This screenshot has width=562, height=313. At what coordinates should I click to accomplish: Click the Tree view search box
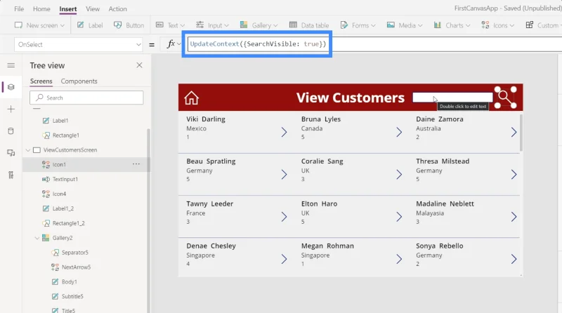click(x=86, y=98)
